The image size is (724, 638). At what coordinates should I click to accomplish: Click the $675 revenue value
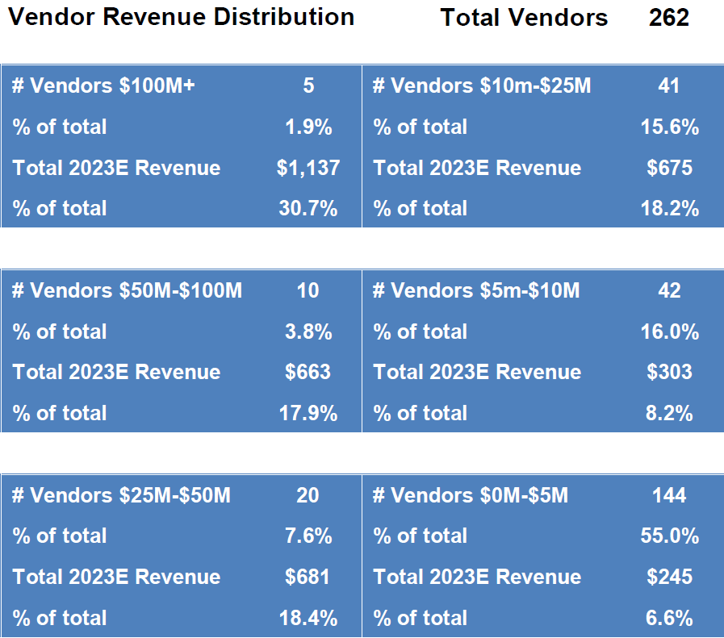tap(669, 168)
